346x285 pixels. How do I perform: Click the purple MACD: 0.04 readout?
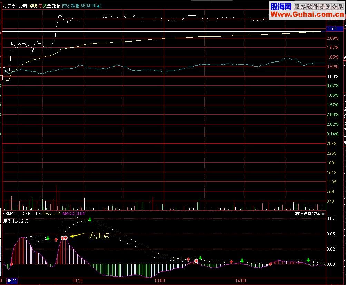click(x=74, y=214)
